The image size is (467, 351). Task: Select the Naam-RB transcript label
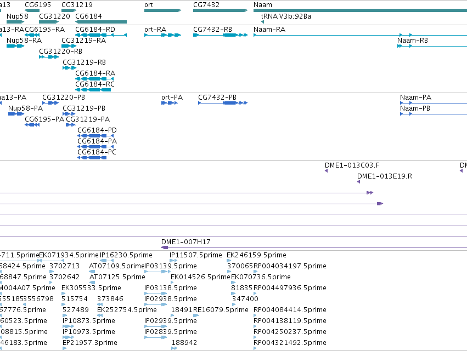point(413,41)
